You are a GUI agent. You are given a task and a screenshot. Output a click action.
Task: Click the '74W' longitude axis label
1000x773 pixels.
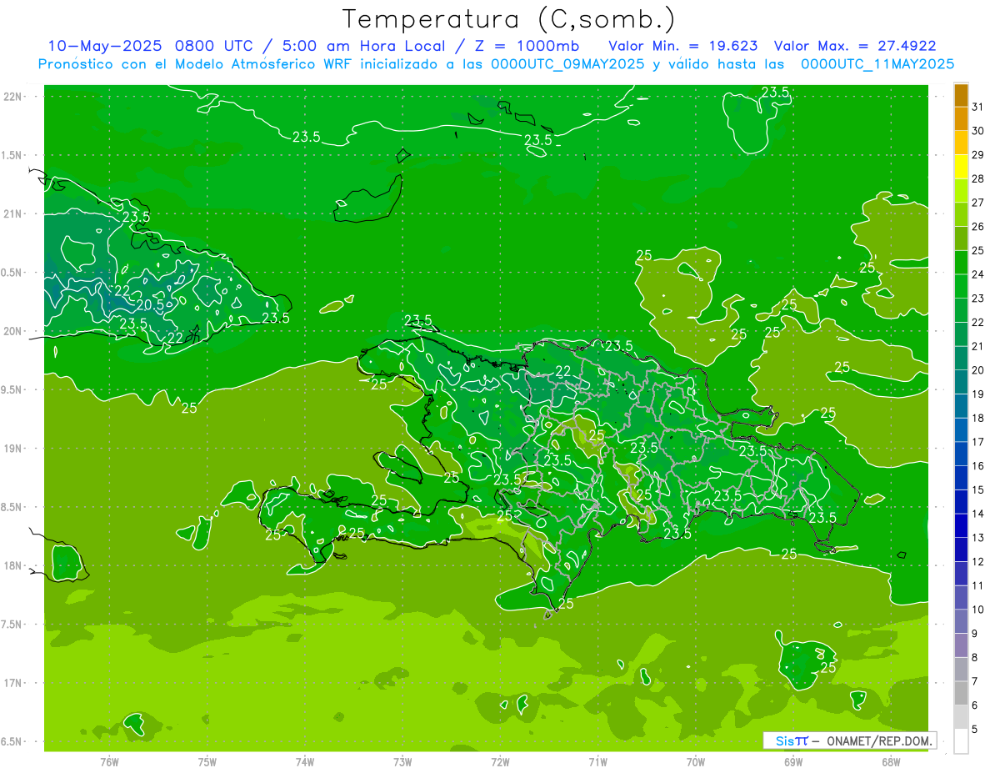(x=305, y=762)
